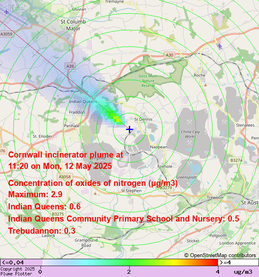Click the B3275 road shield
This screenshot has height=277, width=259.
[58, 214]
